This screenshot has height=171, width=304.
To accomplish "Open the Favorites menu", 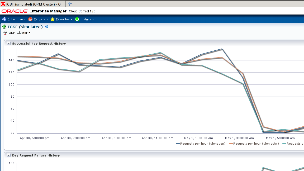I will [64, 19].
